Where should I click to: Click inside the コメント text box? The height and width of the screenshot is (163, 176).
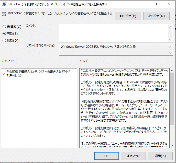click(x=114, y=33)
